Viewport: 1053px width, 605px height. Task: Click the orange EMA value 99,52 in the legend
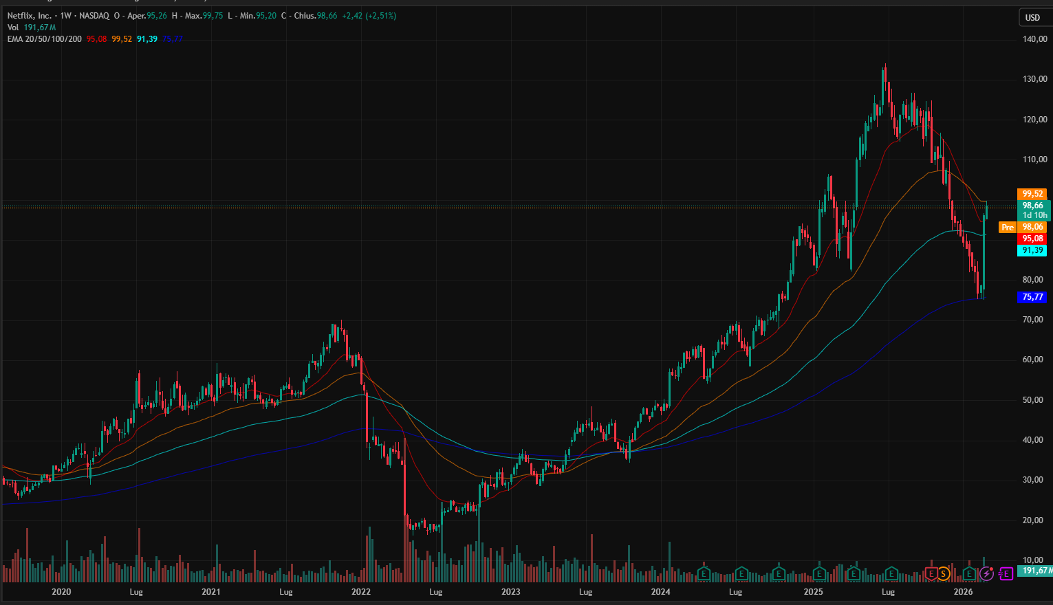coord(122,39)
